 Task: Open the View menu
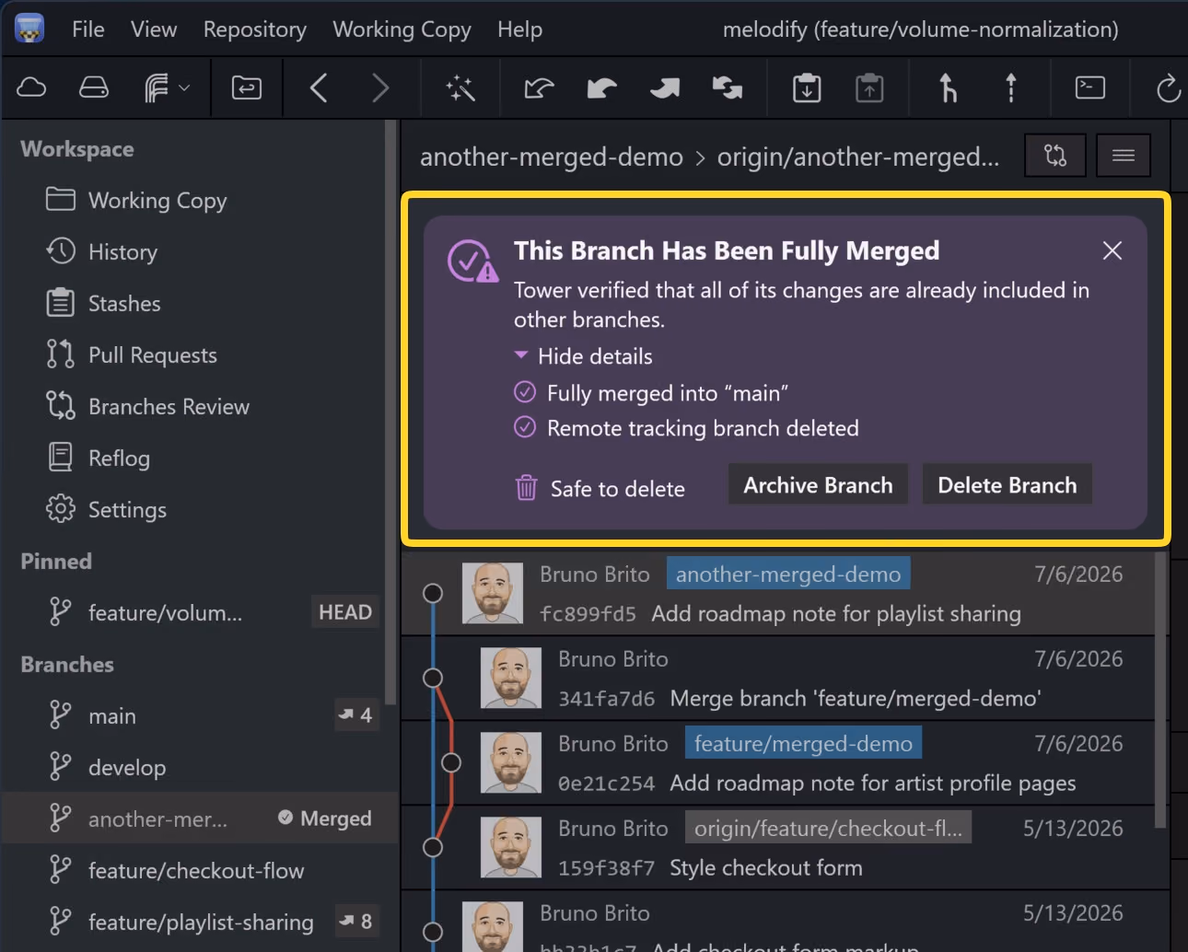[154, 29]
